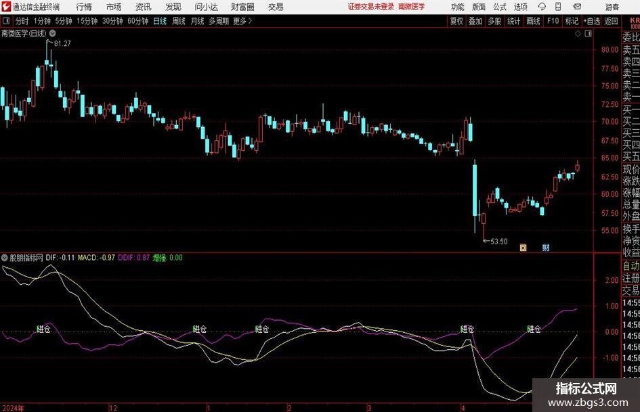Toggle the left sidebar panel icon
The image size is (640, 412).
pos(5,21)
